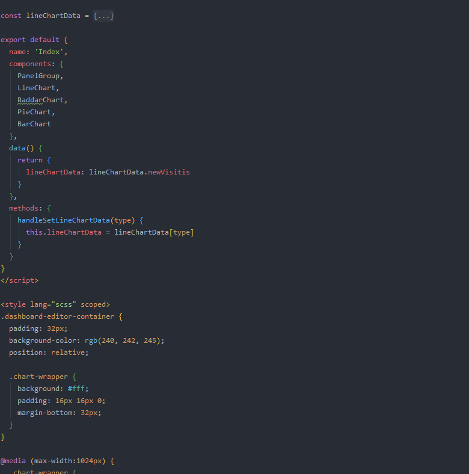The image size is (469, 474).
Task: Click the handleSetLineChartData method name
Action: tap(64, 220)
